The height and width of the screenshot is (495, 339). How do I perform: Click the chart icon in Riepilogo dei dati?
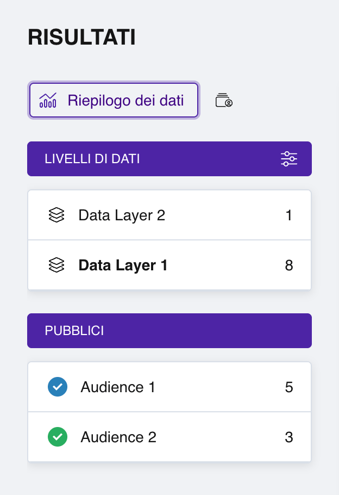(x=48, y=101)
